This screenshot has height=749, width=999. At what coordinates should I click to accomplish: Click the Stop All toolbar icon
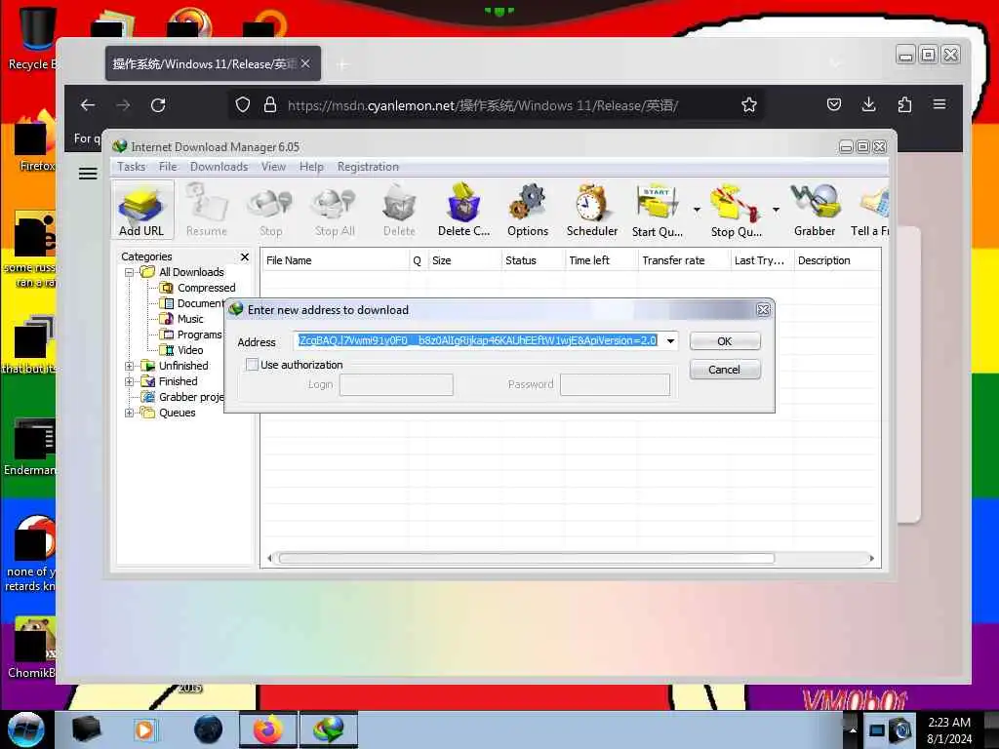click(335, 210)
